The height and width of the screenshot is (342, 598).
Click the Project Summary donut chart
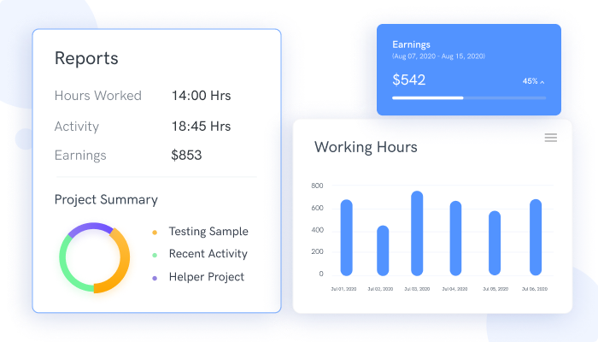pos(94,257)
